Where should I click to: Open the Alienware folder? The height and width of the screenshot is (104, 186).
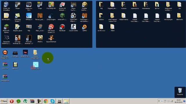pos(179,16)
